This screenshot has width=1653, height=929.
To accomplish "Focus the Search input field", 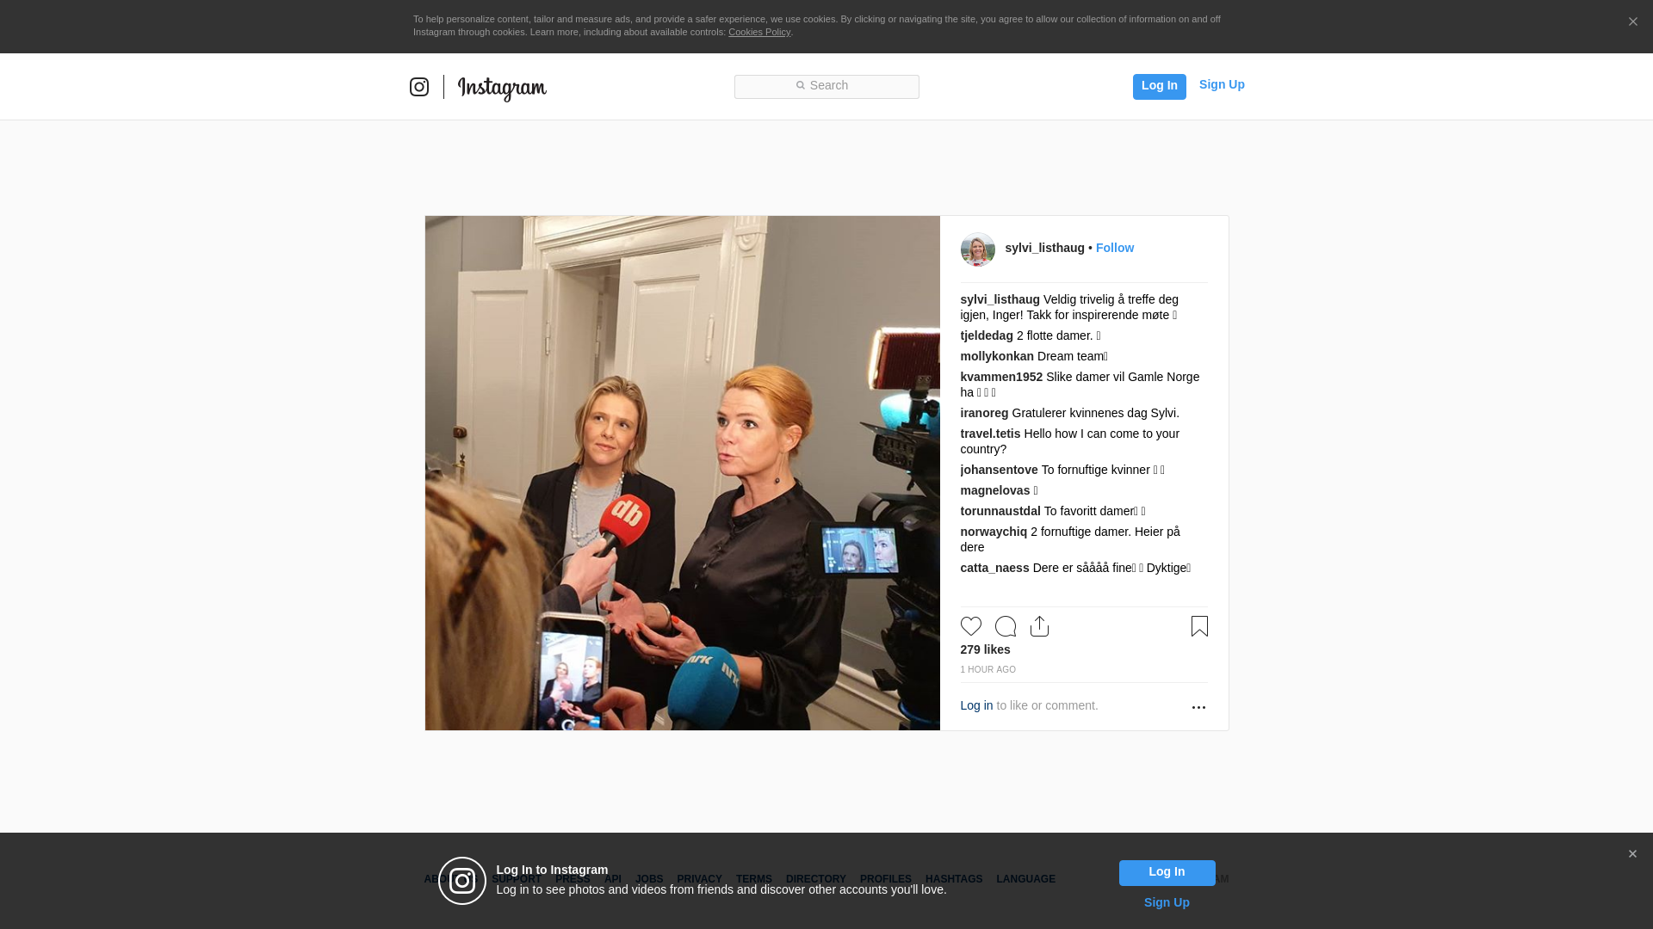I will (826, 86).
